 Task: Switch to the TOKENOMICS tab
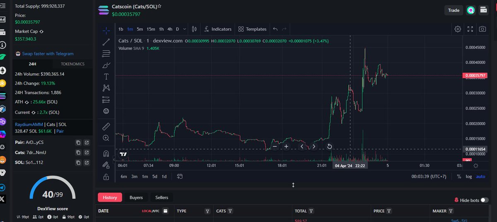(72, 64)
